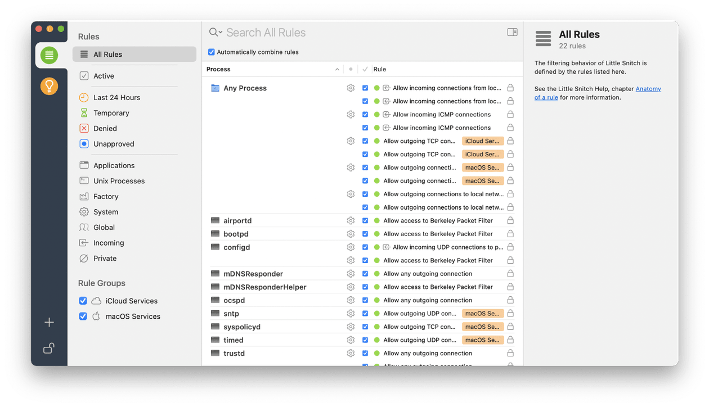Click the lock icon on the ocspd rule
The width and height of the screenshot is (709, 407).
[x=510, y=300]
